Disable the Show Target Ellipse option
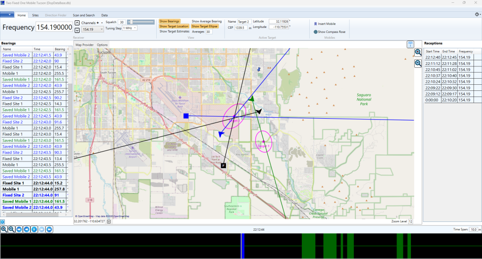 (x=204, y=26)
